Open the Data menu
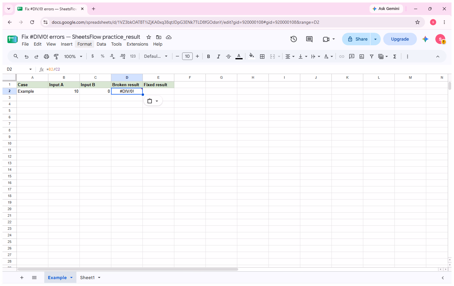Viewport: 454px width, 286px height. (101, 44)
